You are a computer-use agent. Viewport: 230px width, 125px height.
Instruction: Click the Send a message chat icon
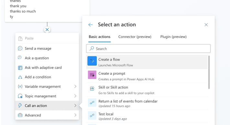click(20, 48)
